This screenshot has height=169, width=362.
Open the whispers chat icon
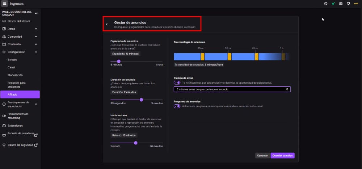tap(348, 4)
